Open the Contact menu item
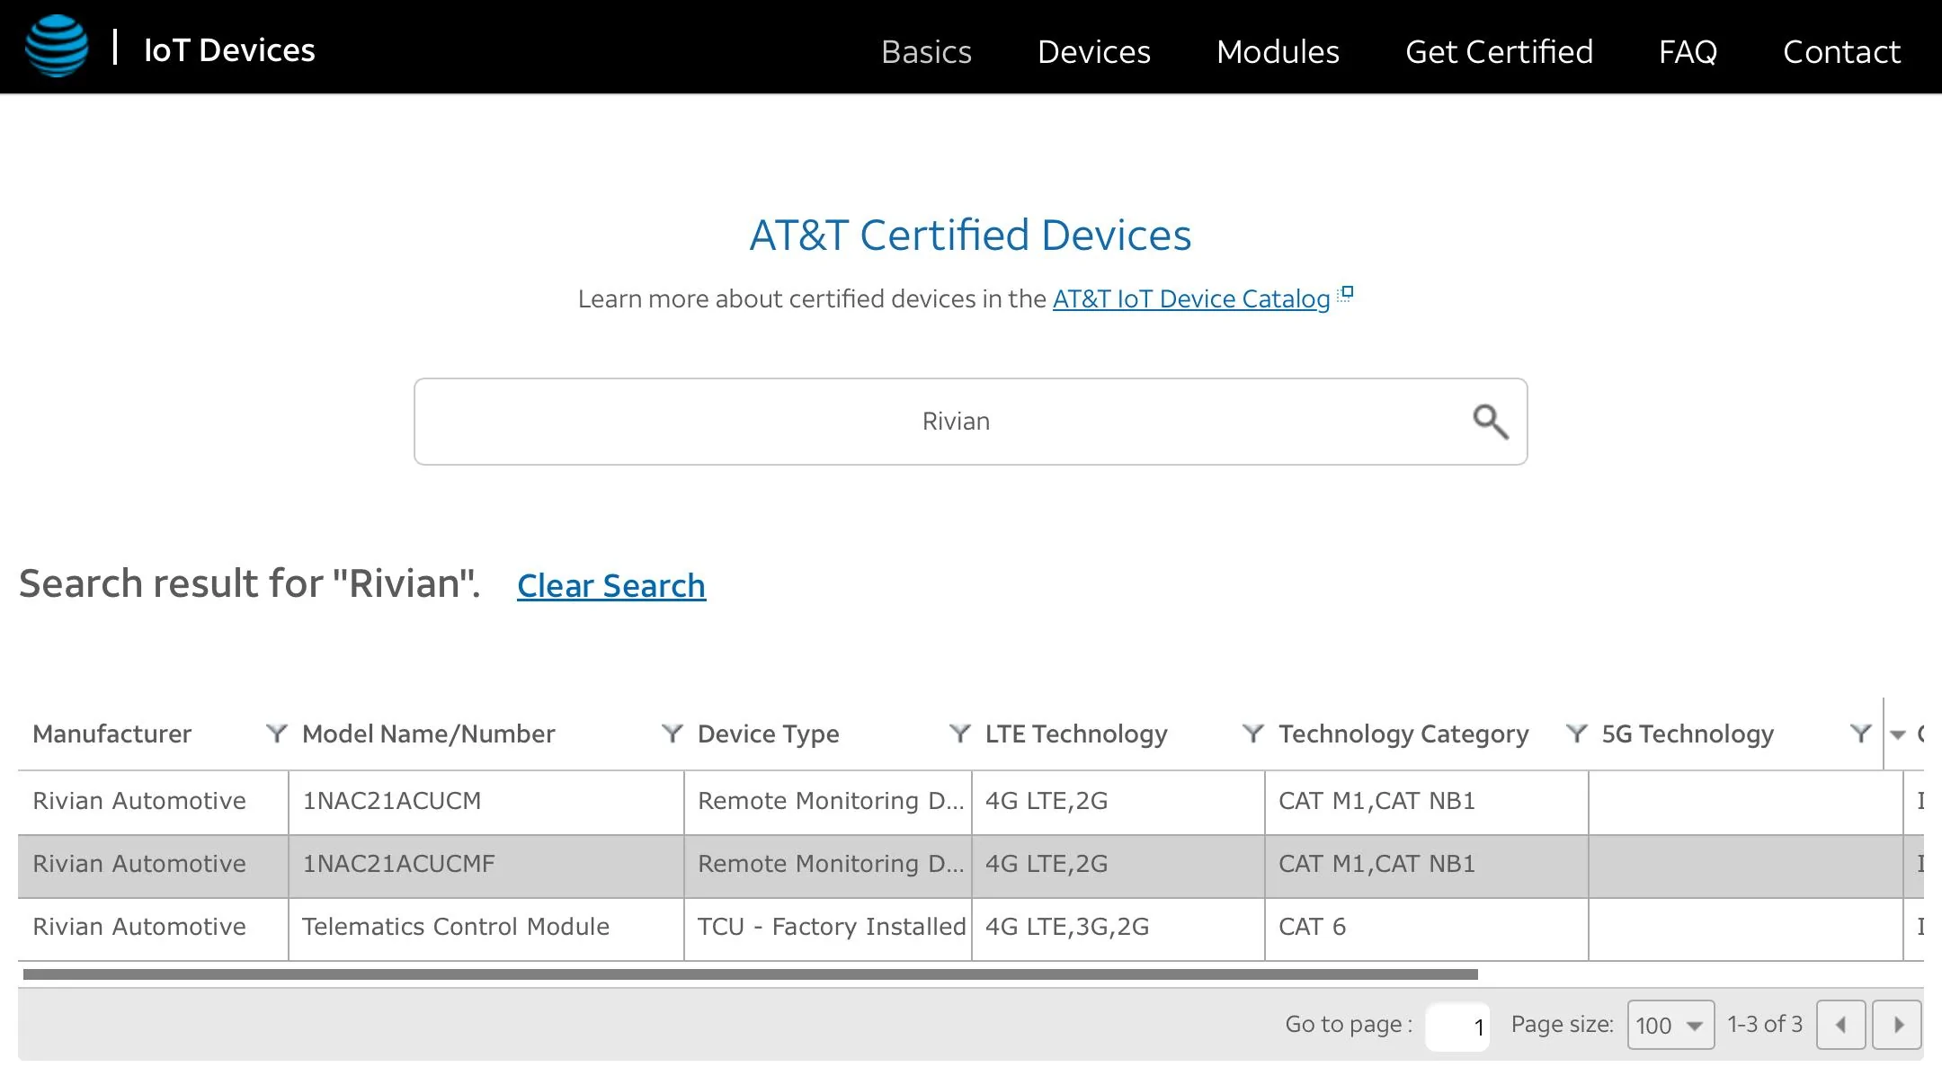Screen dimensions: 1942x1067 (1841, 52)
